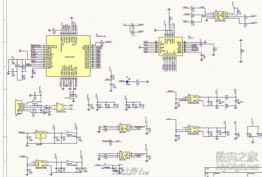Click the standalone R24 resistor with arrows
Image resolution: width=262 pixels, height=177 pixels.
tap(242, 51)
